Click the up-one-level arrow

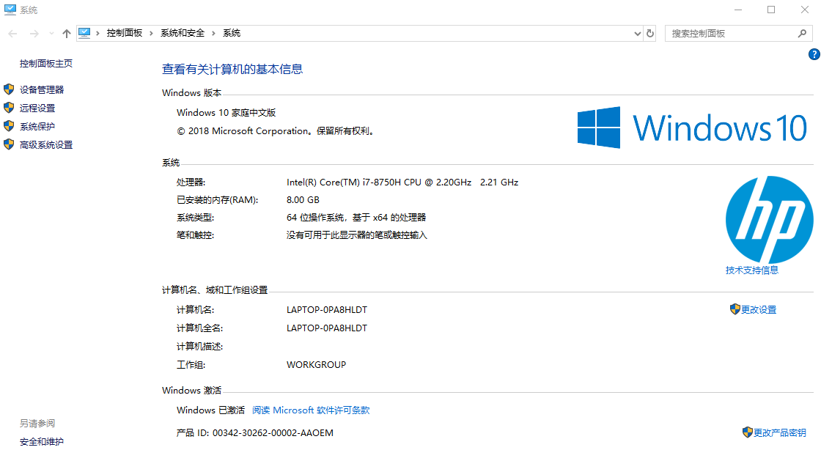click(x=67, y=34)
